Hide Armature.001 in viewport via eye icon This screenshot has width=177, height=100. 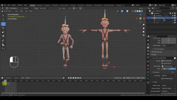point(173,18)
